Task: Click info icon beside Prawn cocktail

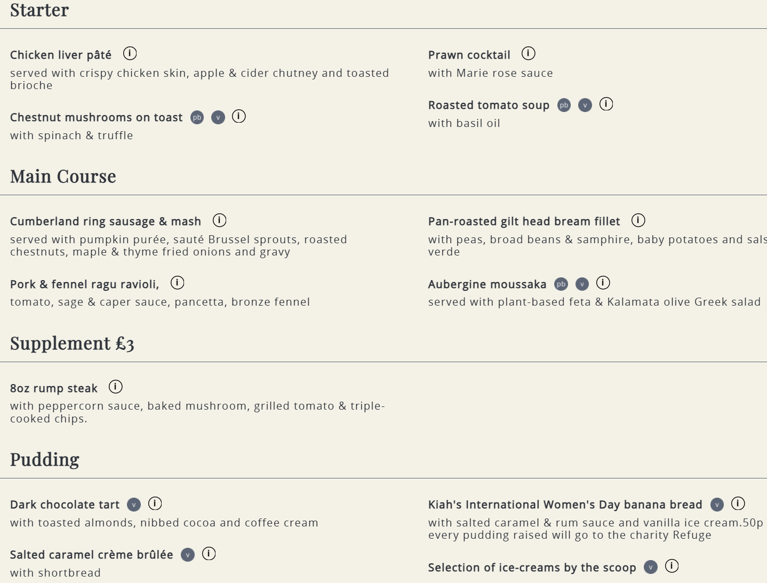Action: tap(528, 53)
